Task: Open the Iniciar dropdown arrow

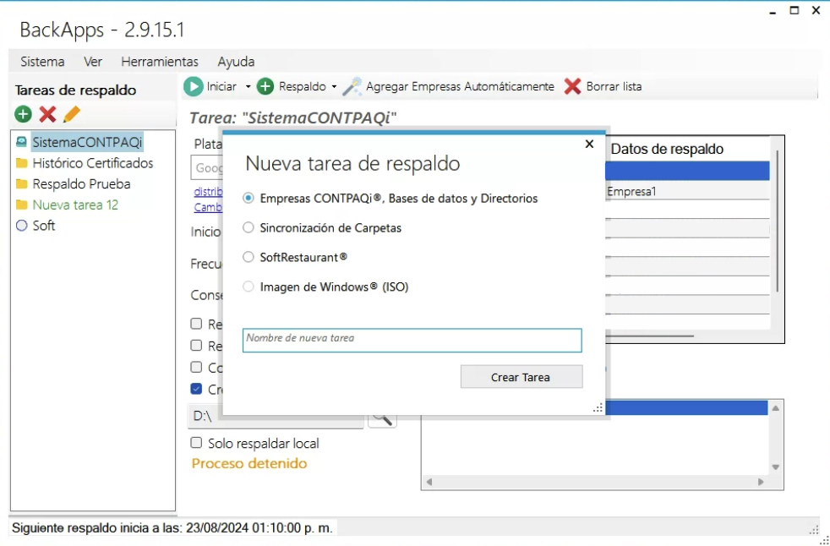Action: click(x=248, y=87)
